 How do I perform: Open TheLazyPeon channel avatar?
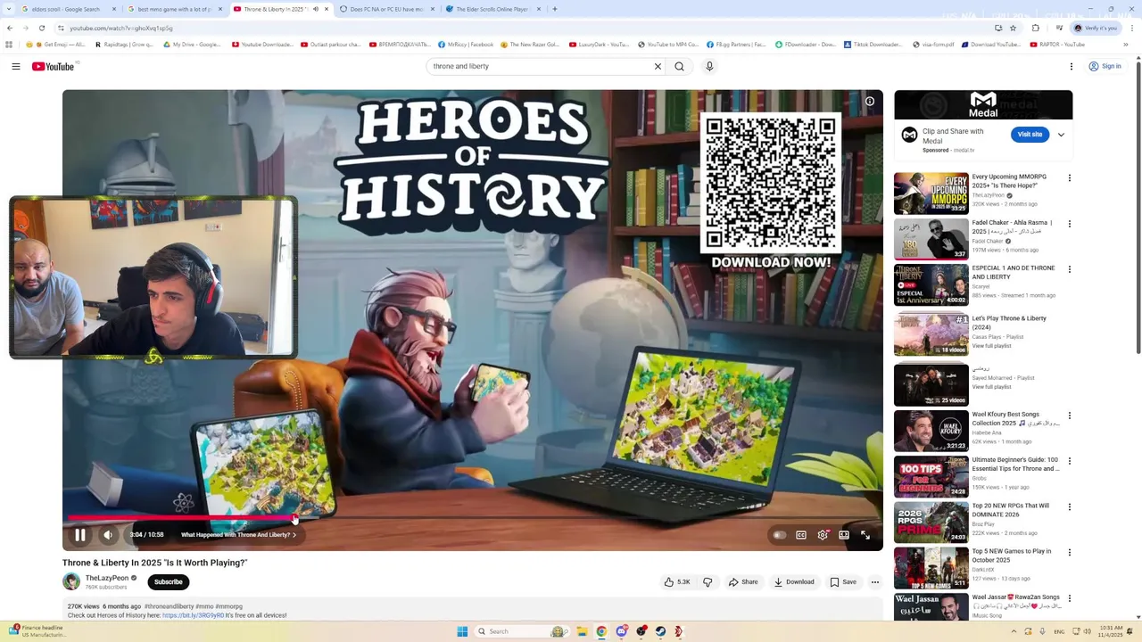[x=71, y=582]
